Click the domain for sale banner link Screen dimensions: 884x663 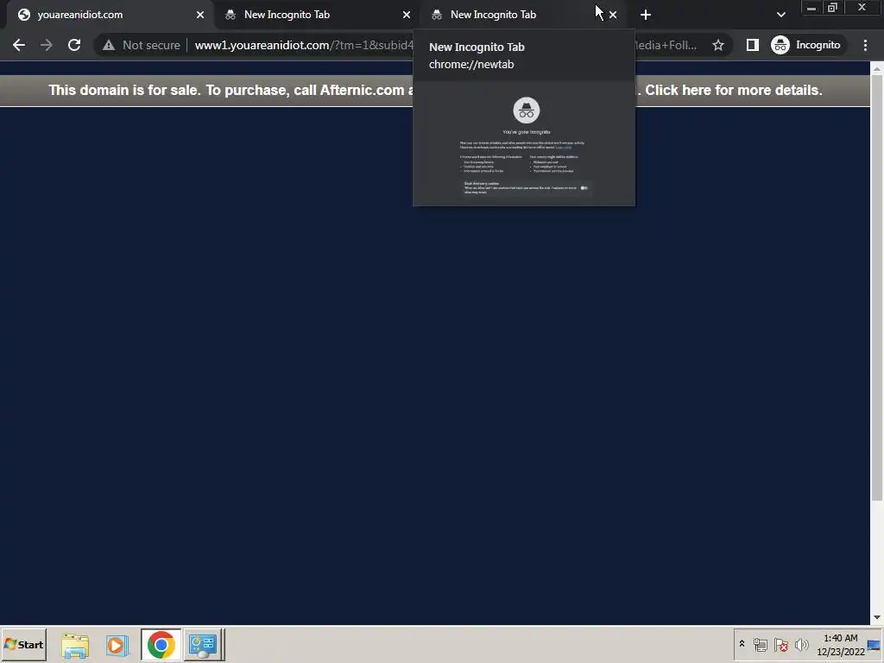435,90
